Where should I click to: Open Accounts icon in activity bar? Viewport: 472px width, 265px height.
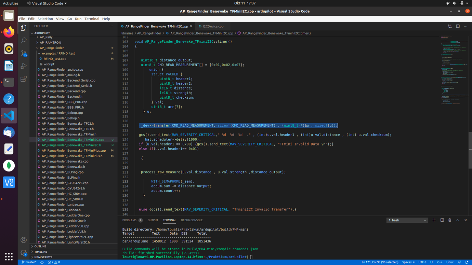[x=24, y=240]
